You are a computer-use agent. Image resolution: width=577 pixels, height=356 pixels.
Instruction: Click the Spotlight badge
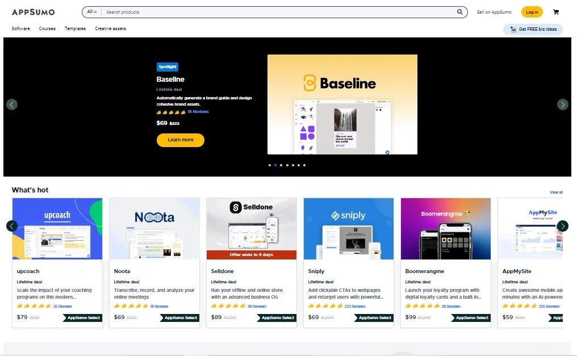click(x=168, y=66)
